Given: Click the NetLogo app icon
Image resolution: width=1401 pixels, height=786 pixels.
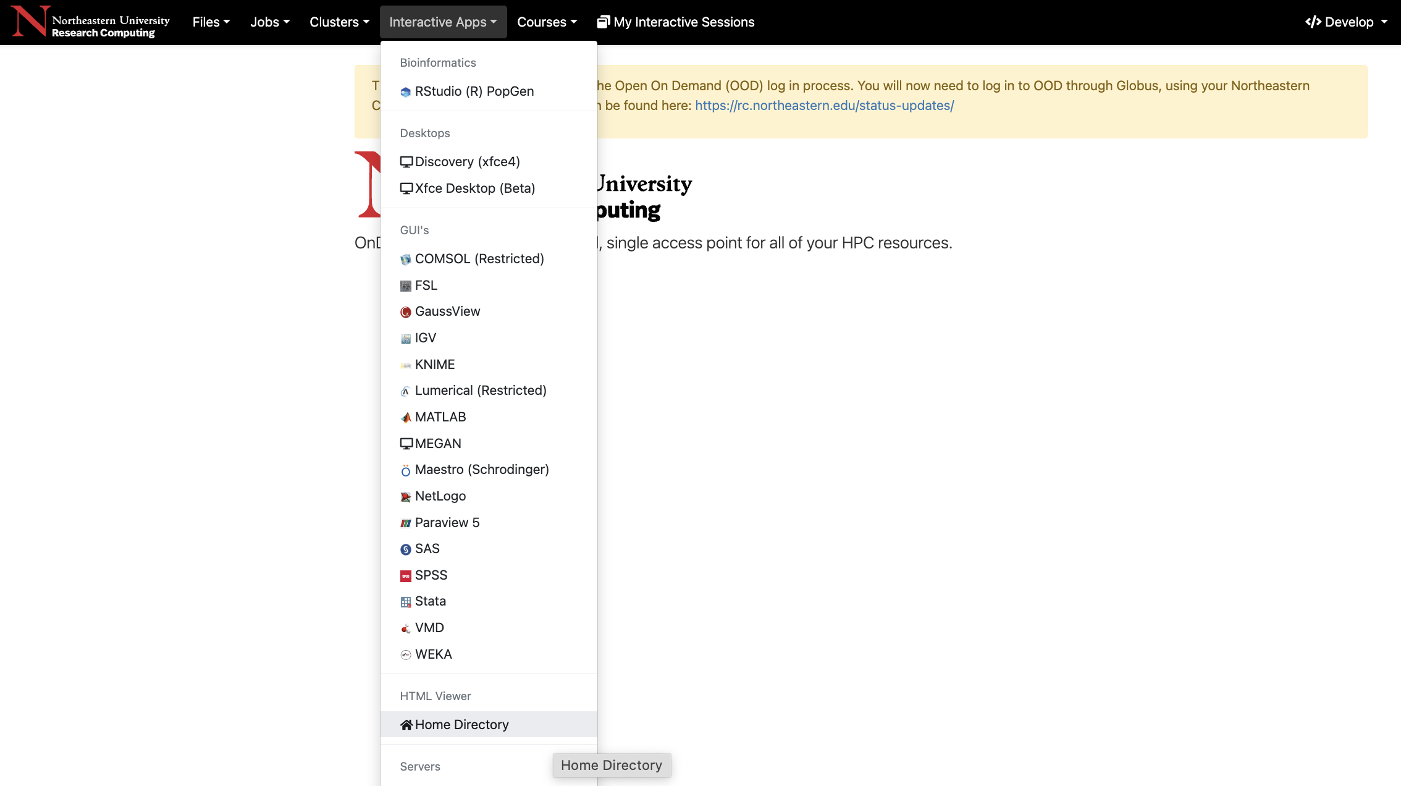Looking at the screenshot, I should (x=406, y=497).
